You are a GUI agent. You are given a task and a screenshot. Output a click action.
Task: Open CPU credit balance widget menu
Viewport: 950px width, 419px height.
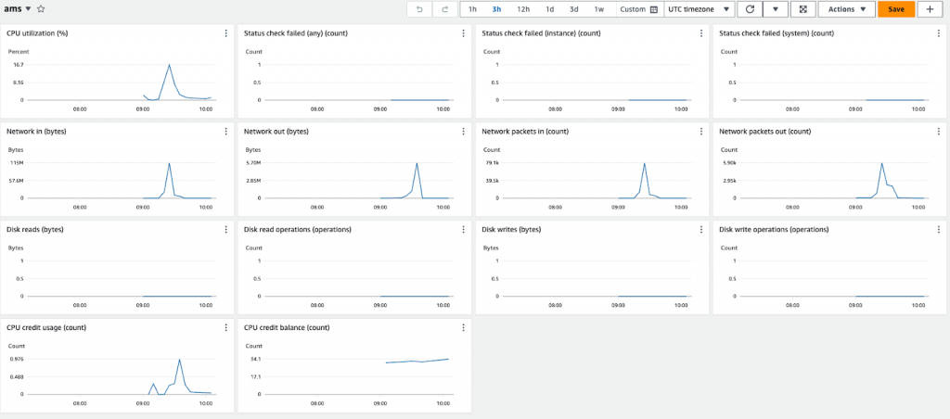pyautogui.click(x=464, y=327)
